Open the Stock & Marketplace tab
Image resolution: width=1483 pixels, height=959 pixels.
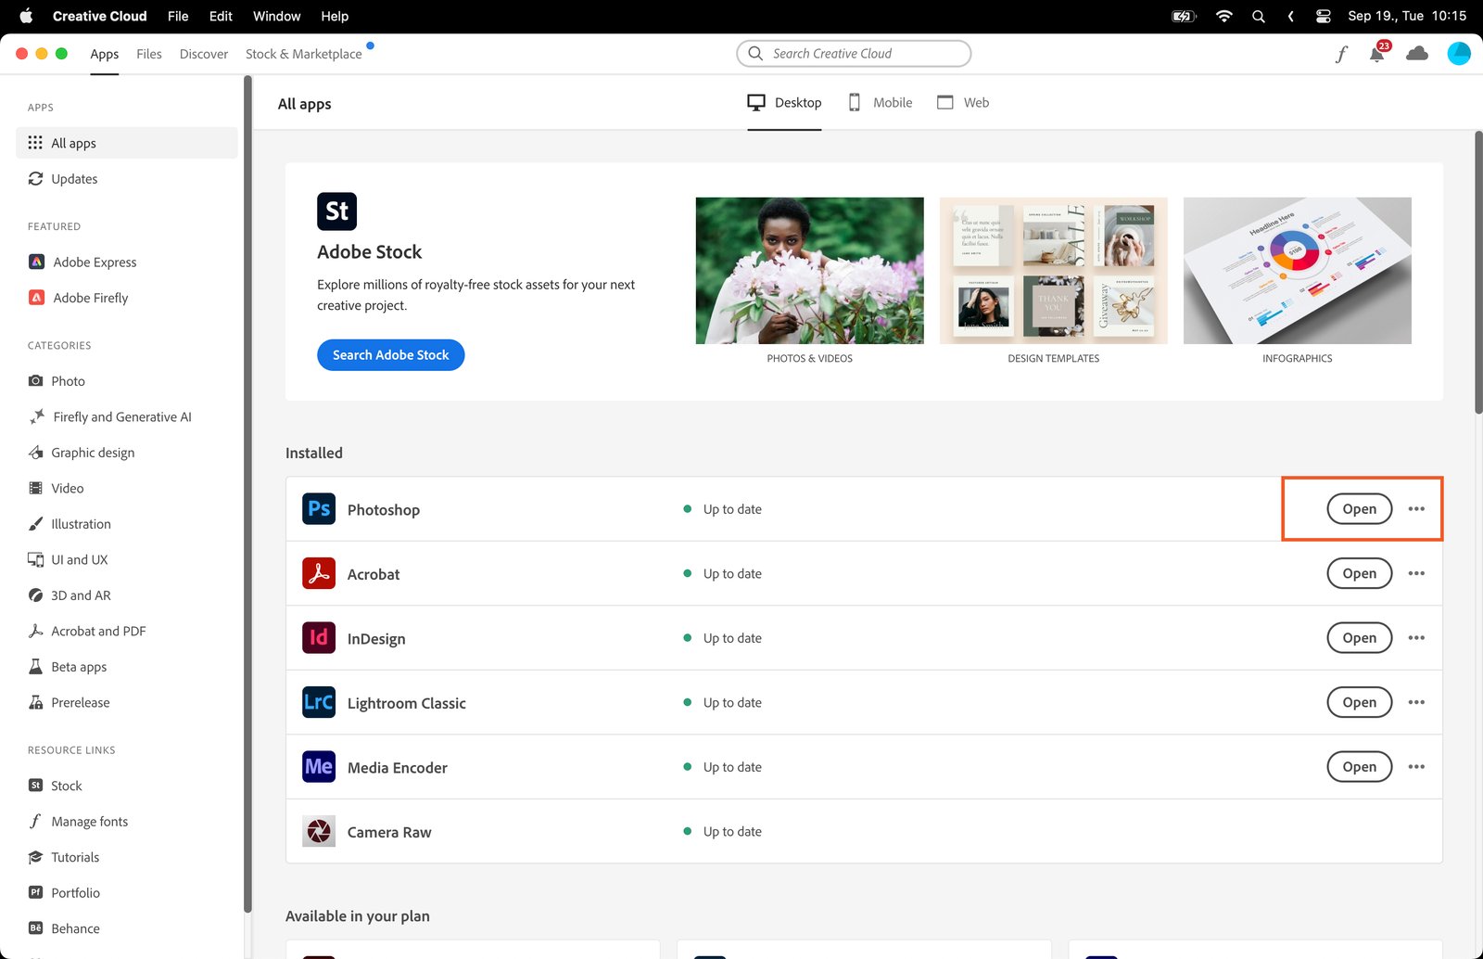coord(303,54)
